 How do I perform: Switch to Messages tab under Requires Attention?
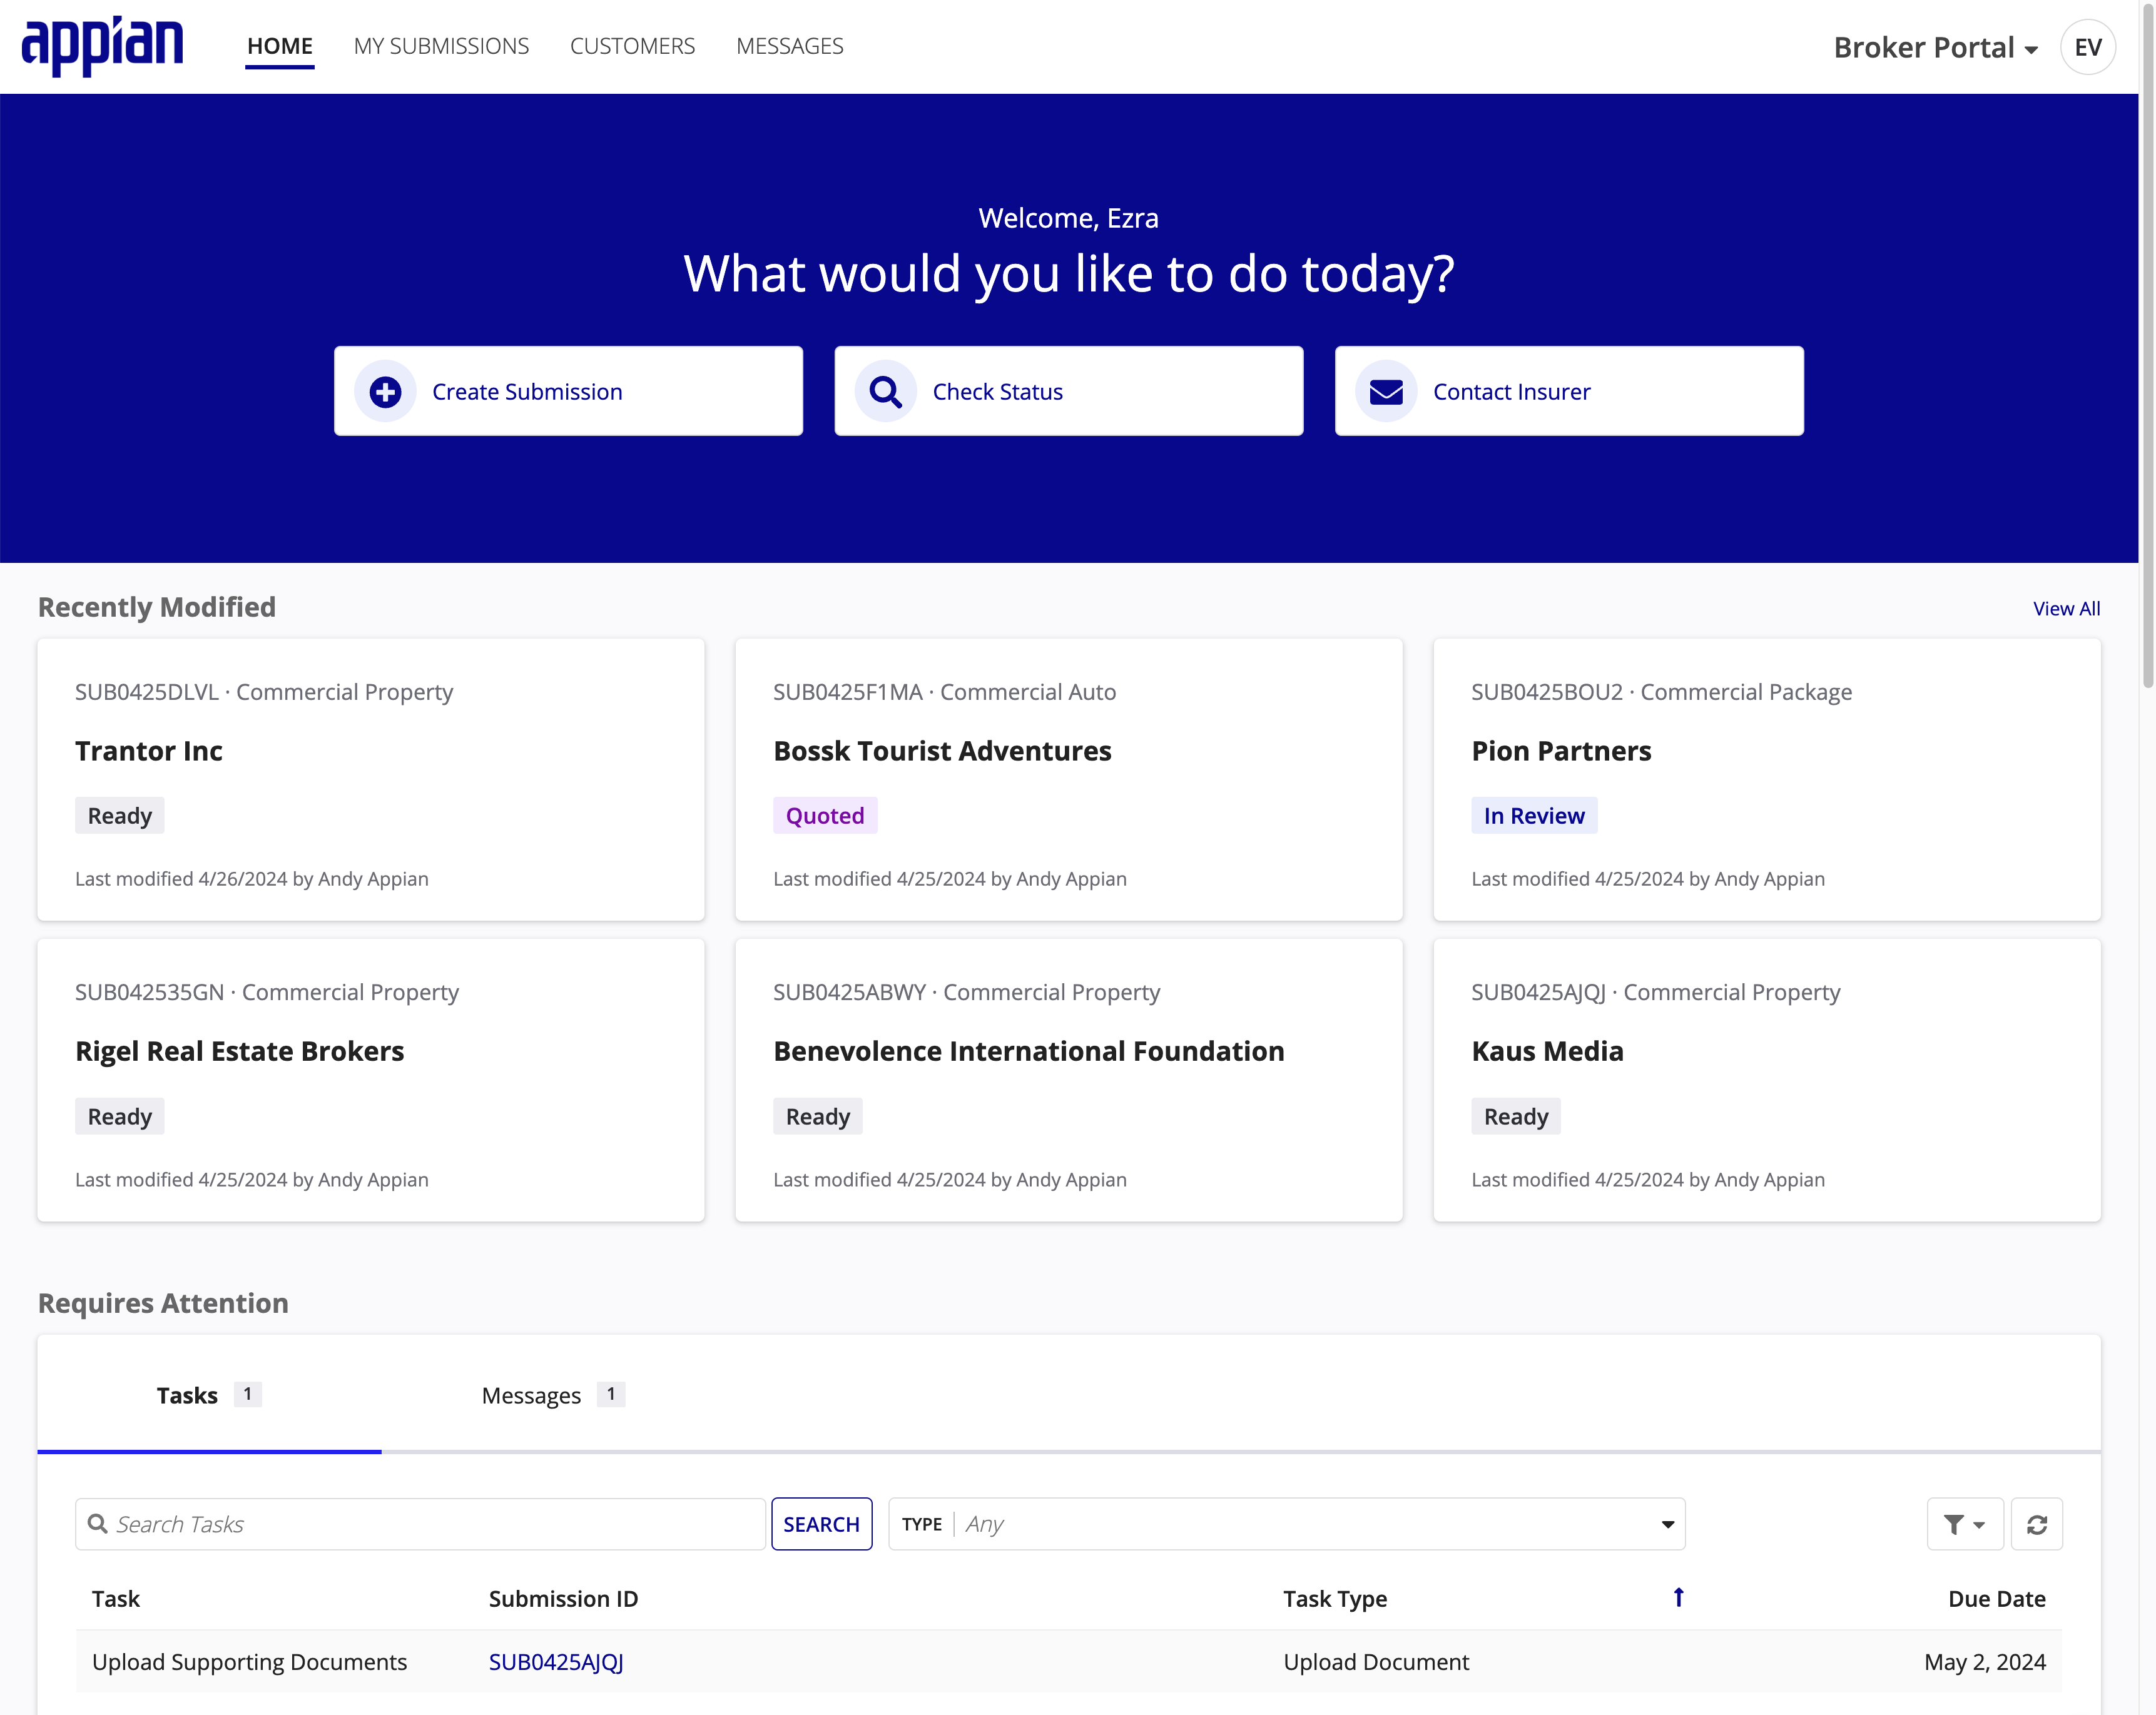[x=553, y=1395]
